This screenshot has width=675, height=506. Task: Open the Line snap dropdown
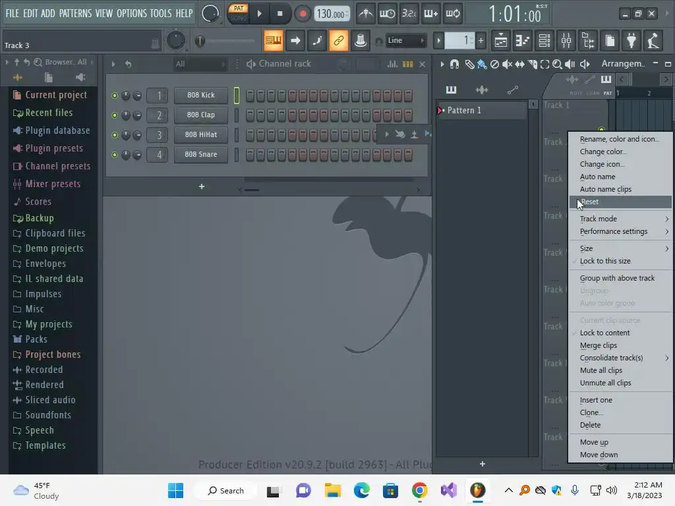click(x=405, y=40)
